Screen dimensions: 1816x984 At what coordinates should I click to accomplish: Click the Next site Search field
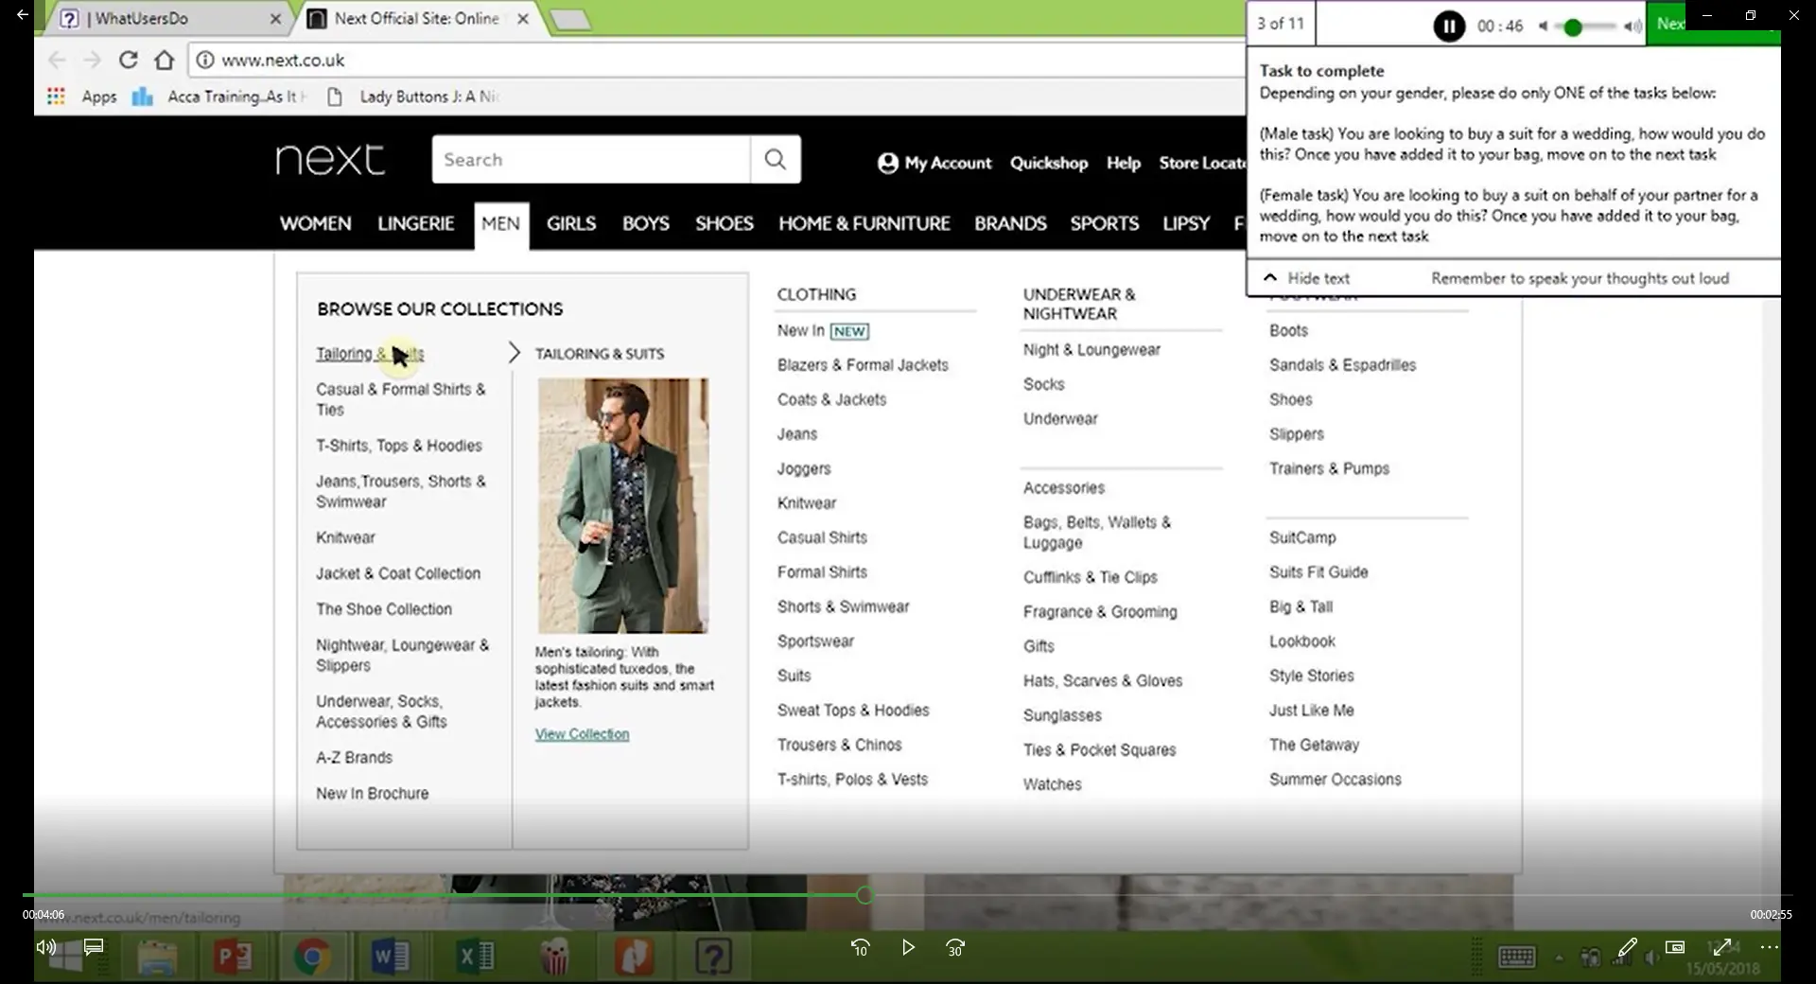tap(591, 159)
